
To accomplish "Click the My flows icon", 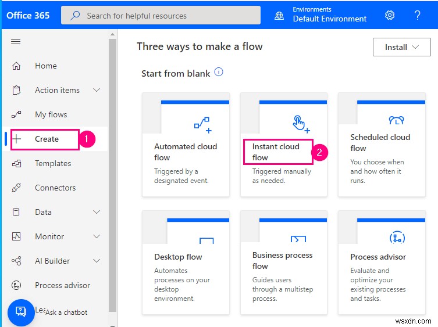I will click(16, 114).
